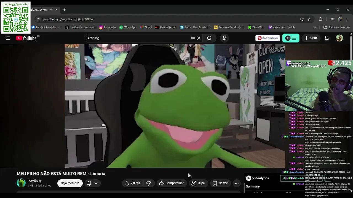This screenshot has height=198, width=353.
Task: Open the Instagram bookmark
Action: point(108,27)
